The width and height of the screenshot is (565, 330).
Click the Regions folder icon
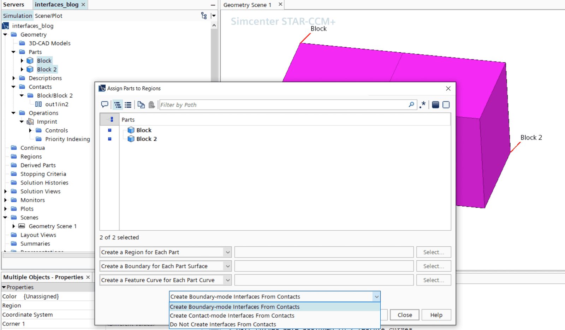[14, 157]
